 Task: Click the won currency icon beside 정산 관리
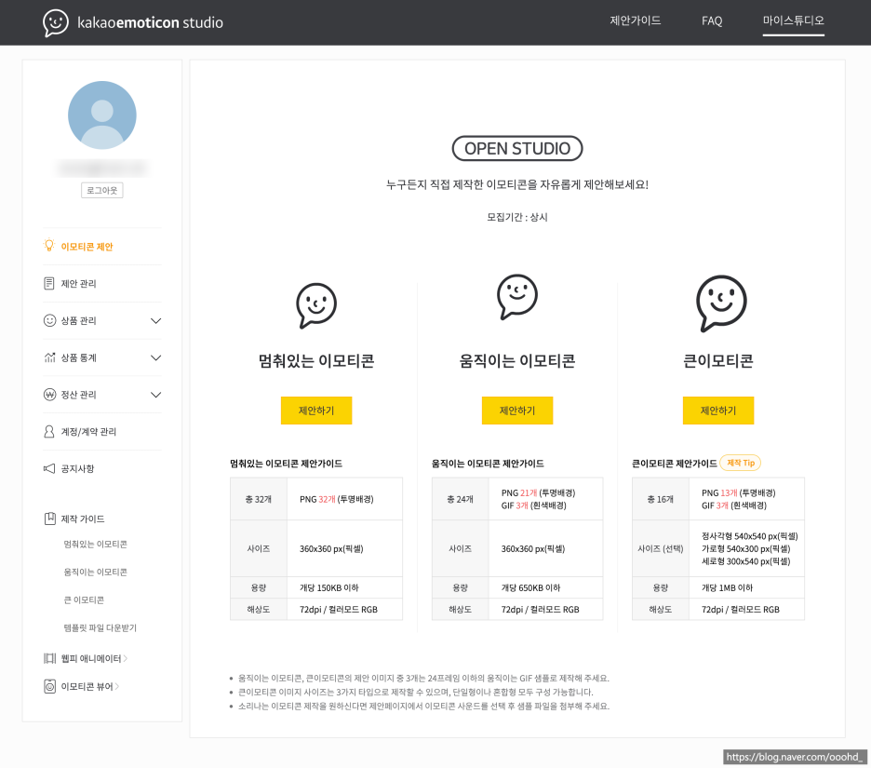pyautogui.click(x=49, y=395)
